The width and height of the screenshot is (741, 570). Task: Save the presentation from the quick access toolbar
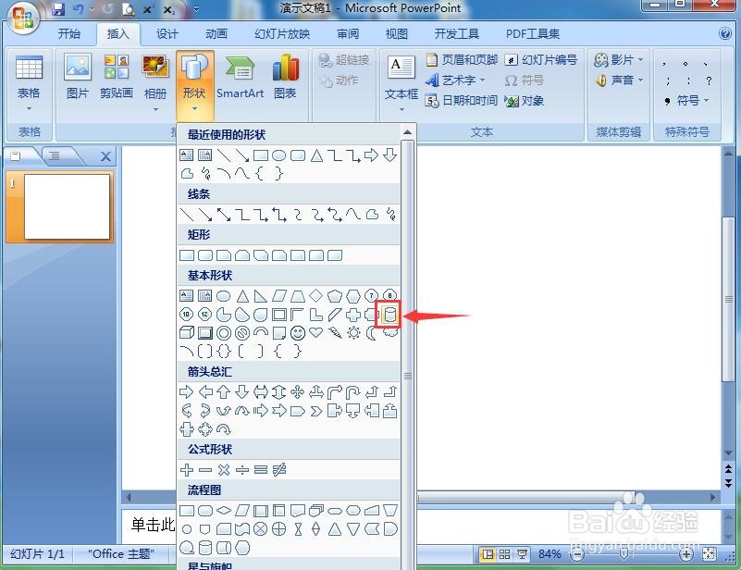click(x=57, y=8)
